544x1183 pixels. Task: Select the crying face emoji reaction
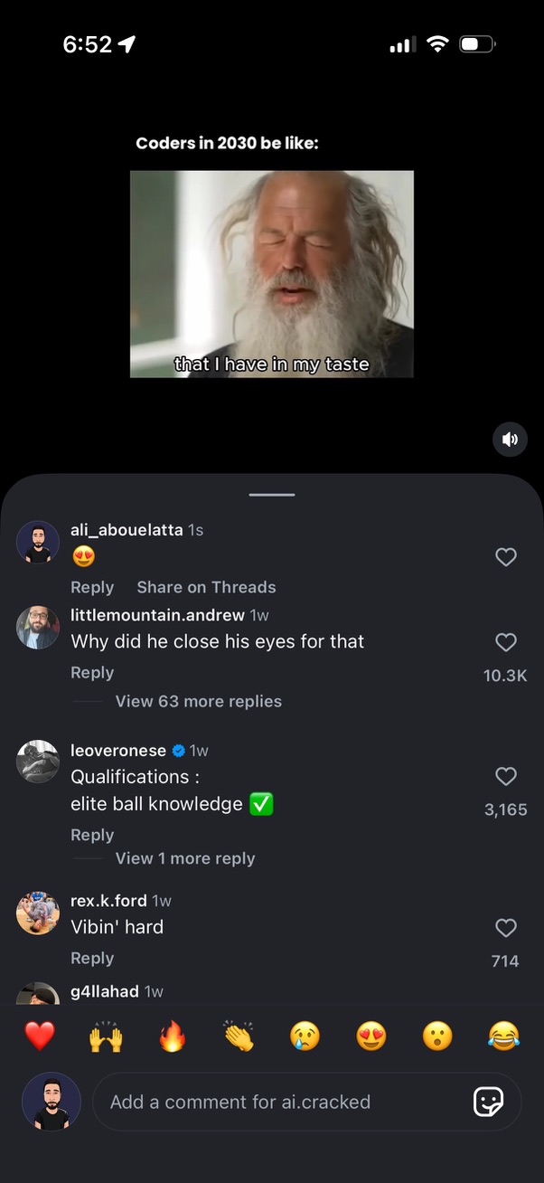coord(305,1036)
